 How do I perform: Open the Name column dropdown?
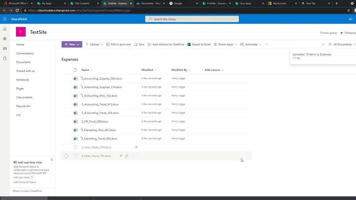pos(87,70)
